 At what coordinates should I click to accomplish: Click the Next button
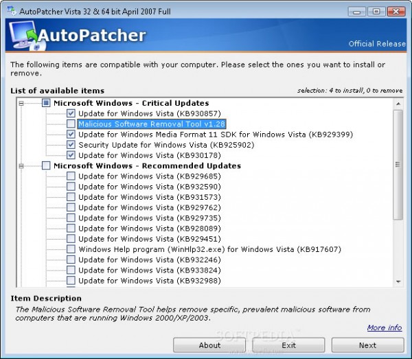pos(367,345)
